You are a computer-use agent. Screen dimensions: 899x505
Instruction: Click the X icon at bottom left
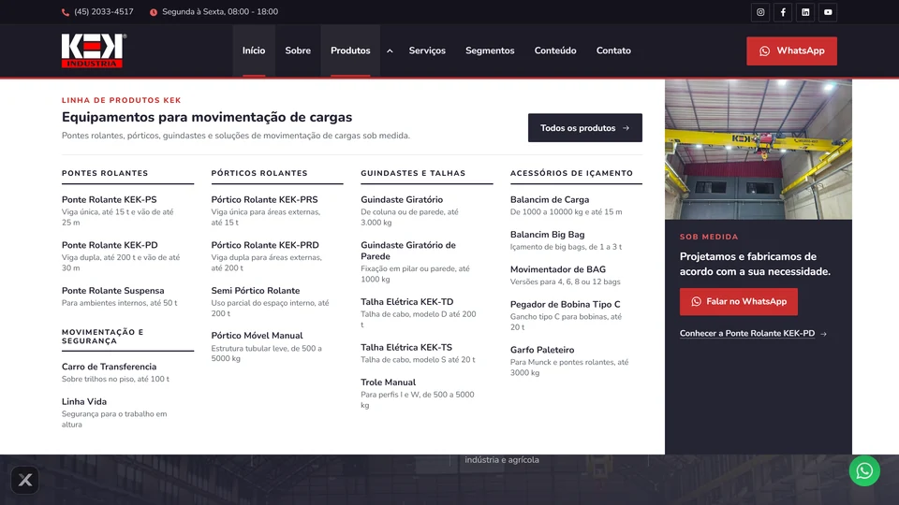(x=25, y=479)
